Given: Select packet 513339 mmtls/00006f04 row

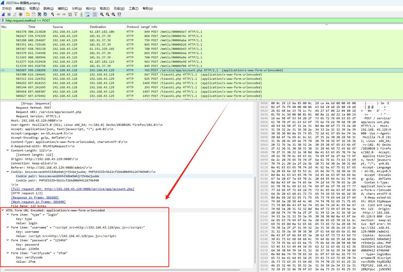Looking at the screenshot, I should pos(201,66).
